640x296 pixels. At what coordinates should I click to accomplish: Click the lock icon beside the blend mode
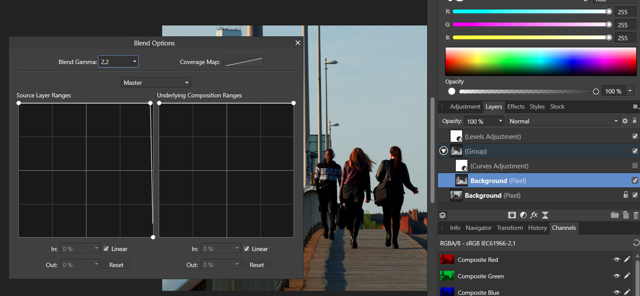634,121
